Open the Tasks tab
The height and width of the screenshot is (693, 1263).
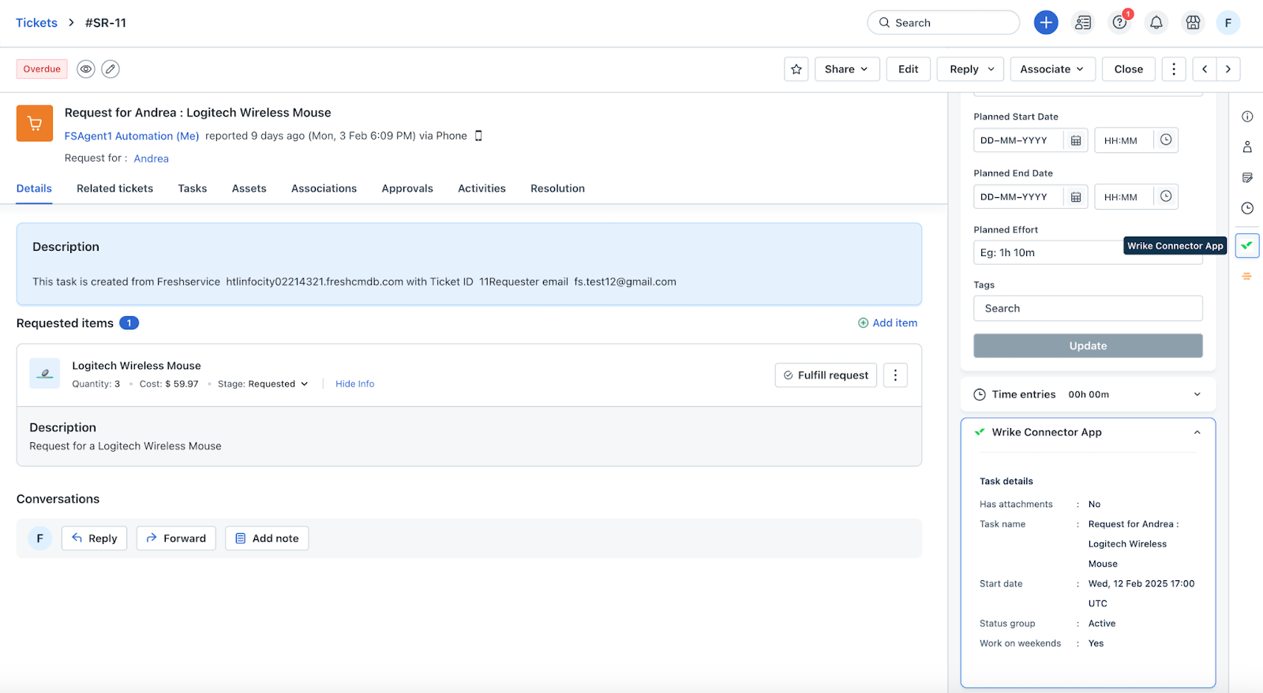point(193,188)
